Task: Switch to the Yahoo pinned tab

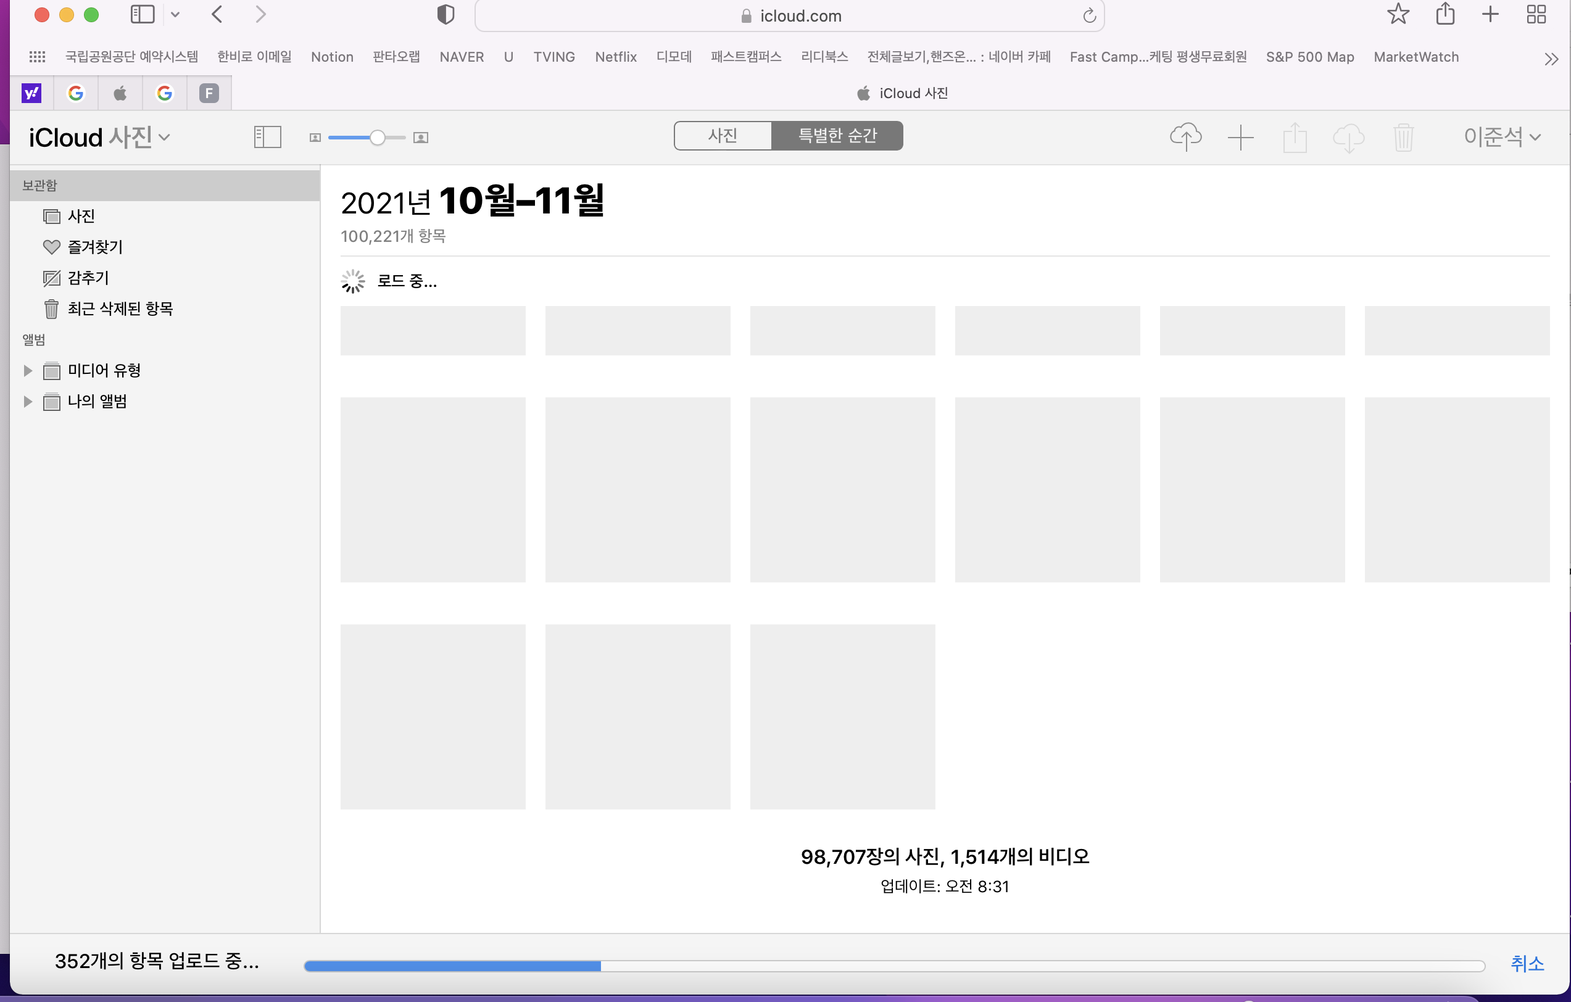Action: pyautogui.click(x=31, y=93)
